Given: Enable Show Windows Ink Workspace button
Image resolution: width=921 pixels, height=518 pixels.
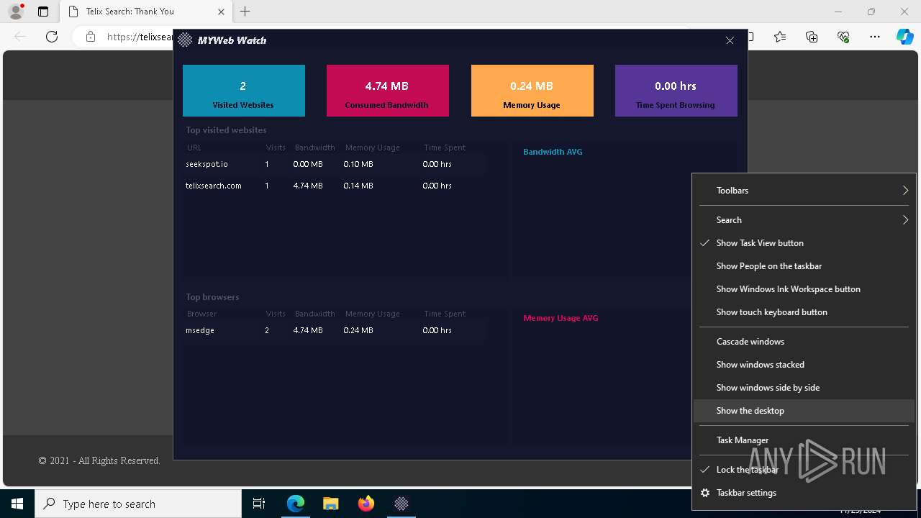Looking at the screenshot, I should [x=804, y=289].
